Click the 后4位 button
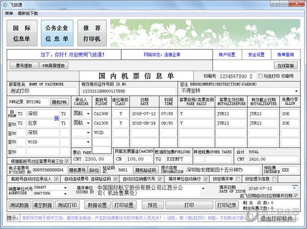The image size is (307, 229). (x=94, y=170)
